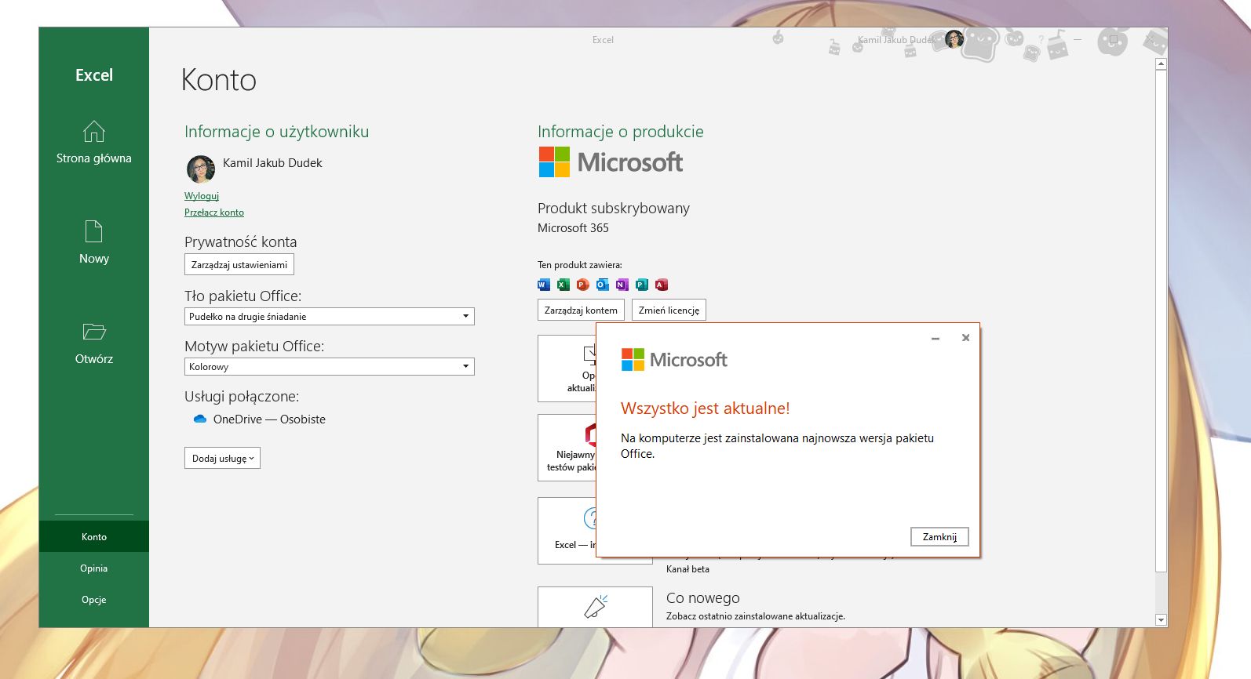The image size is (1251, 679).
Task: Select the Konto tab in sidebar
Action: click(94, 537)
